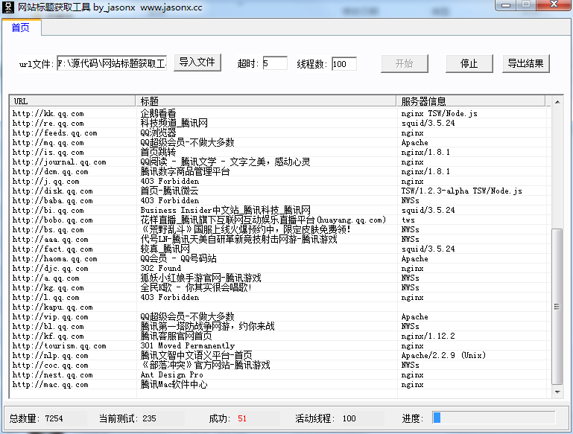
Task: Click the 导出结果 button
Action: click(526, 63)
